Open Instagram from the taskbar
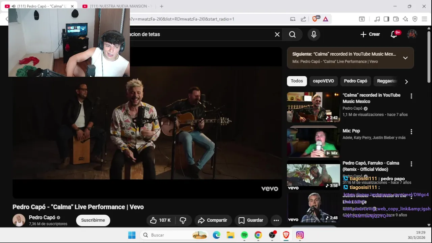Screen dimensions: 432x243 click(x=300, y=235)
